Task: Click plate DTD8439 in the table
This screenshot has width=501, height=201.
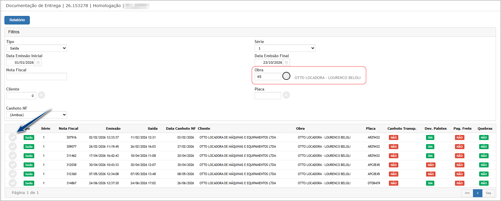Action: tap(374, 183)
